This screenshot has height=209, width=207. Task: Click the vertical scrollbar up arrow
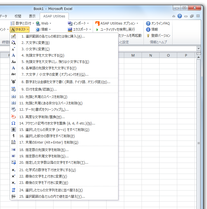coord(198,57)
